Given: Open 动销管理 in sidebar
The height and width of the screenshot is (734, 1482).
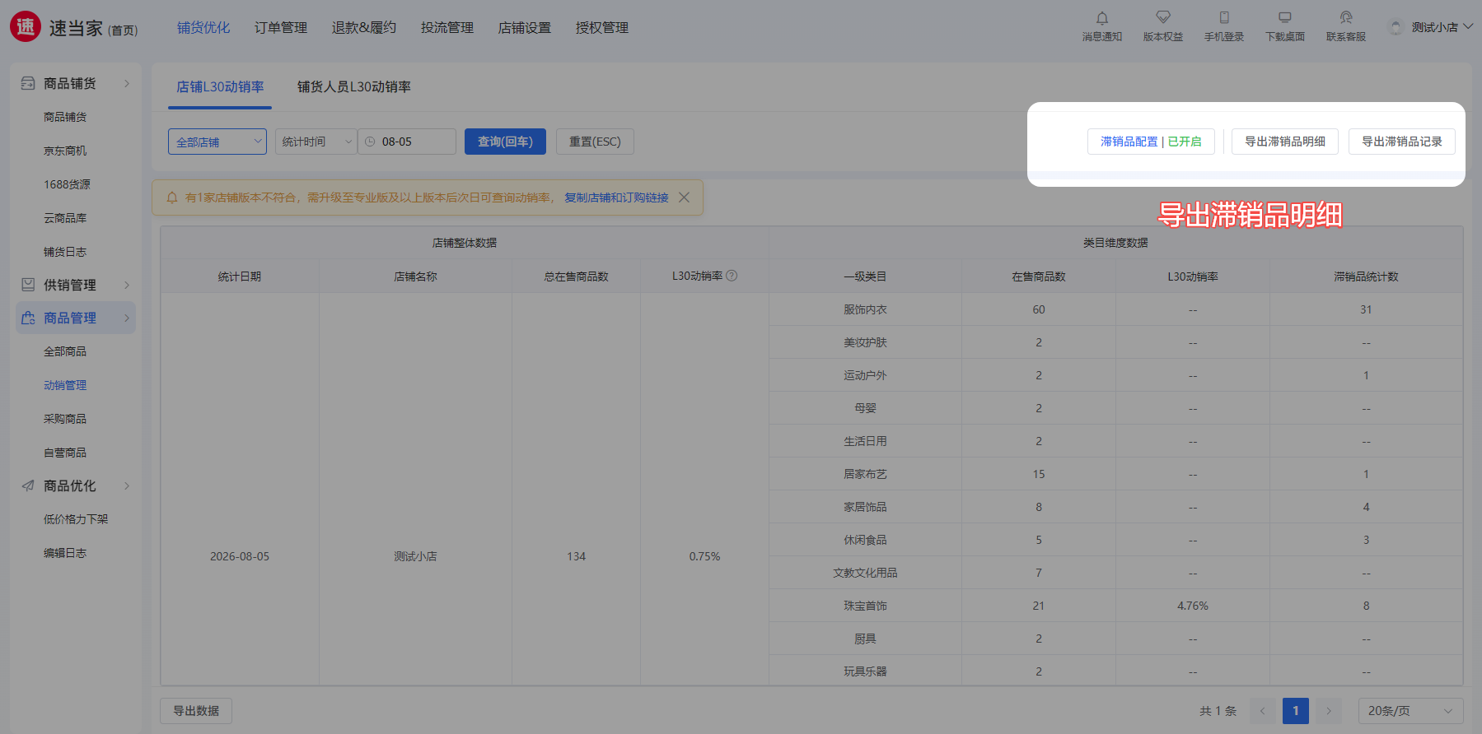Looking at the screenshot, I should 65,385.
